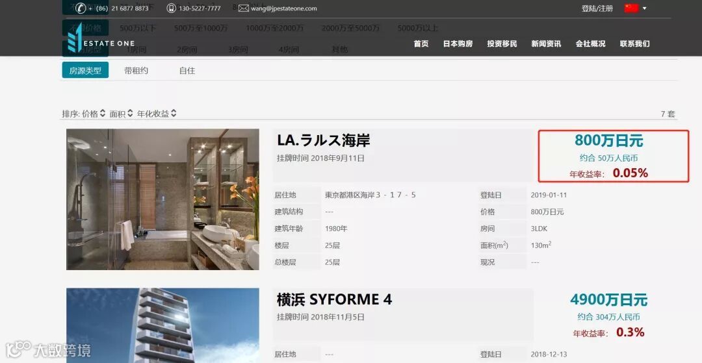
Task: Open the 新闻资讯 menu item
Action: pyautogui.click(x=546, y=44)
